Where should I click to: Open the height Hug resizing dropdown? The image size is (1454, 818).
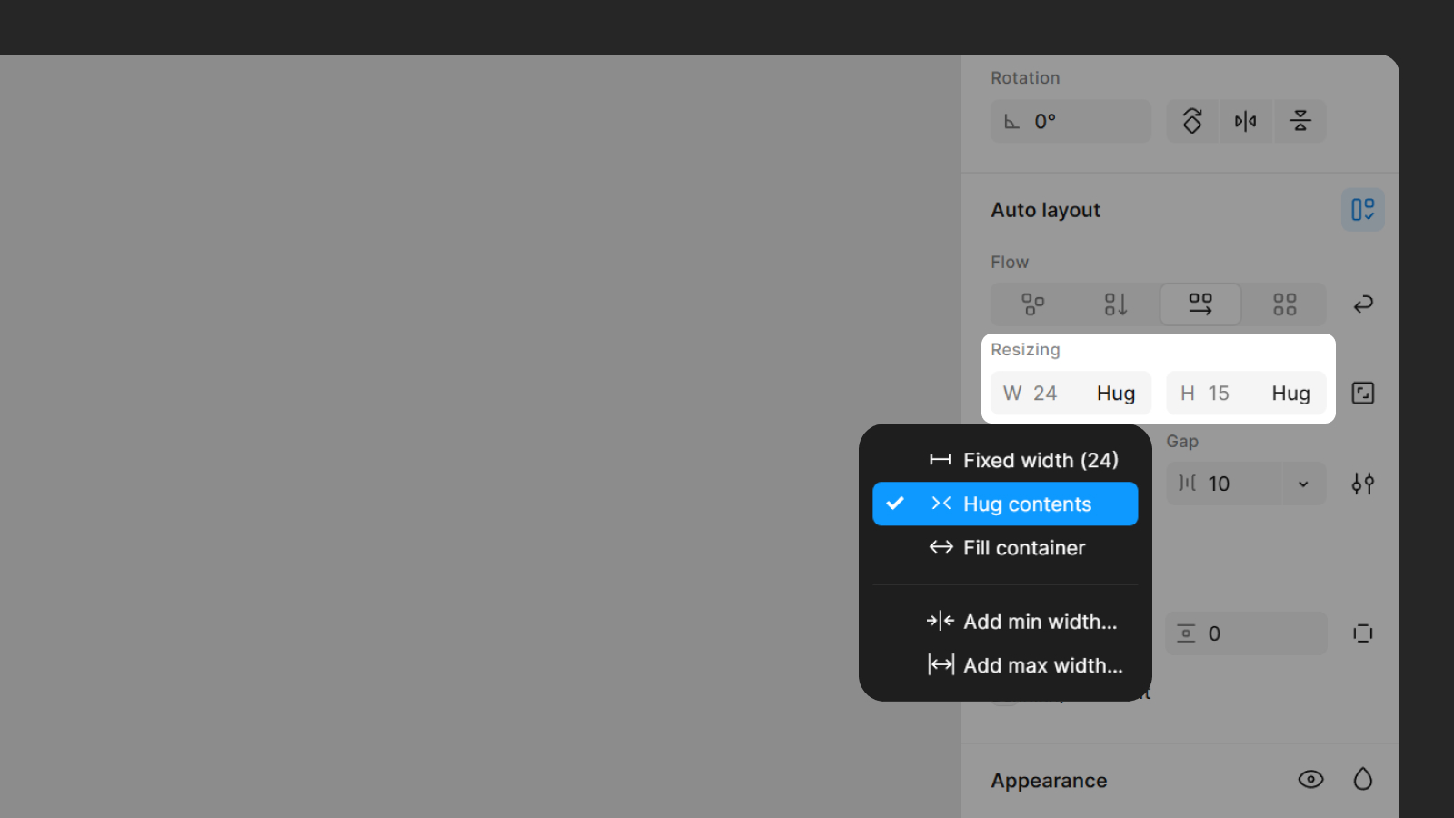(1290, 393)
